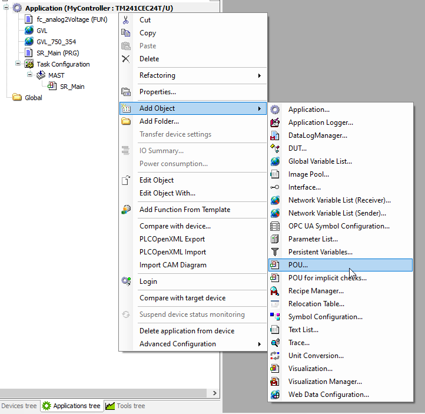Click the Delete X icon

[126, 59]
